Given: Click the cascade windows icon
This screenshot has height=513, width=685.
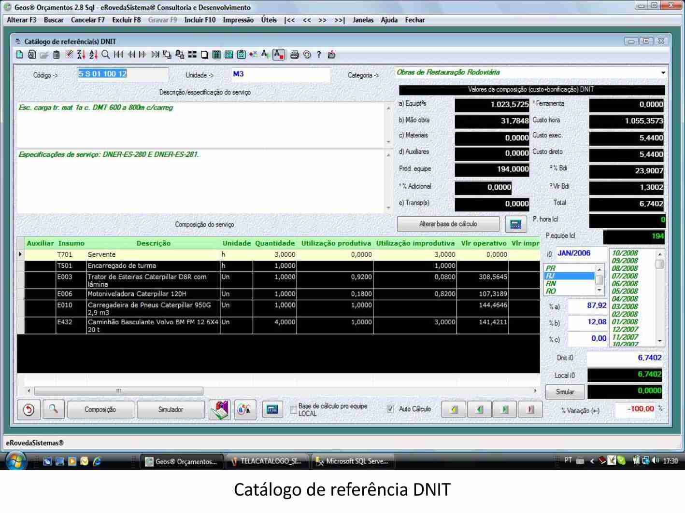Looking at the screenshot, I should pyautogui.click(x=167, y=55).
